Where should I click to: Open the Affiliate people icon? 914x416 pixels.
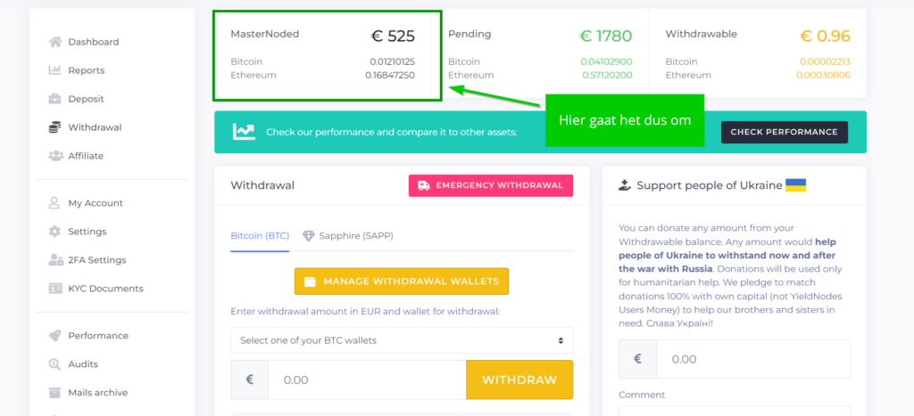tap(56, 156)
